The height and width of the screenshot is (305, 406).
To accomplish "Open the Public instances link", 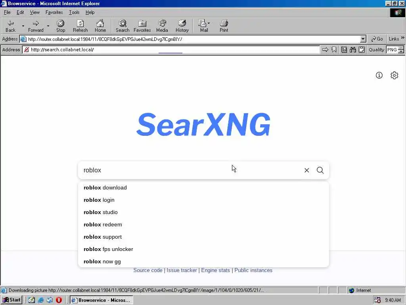I will coord(253,270).
